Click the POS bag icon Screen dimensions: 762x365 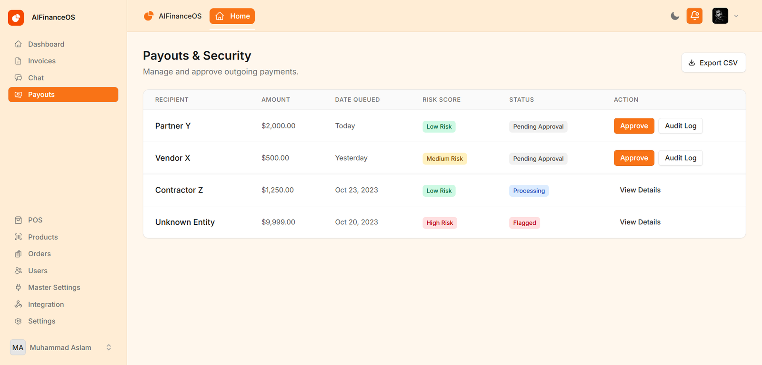coord(18,220)
